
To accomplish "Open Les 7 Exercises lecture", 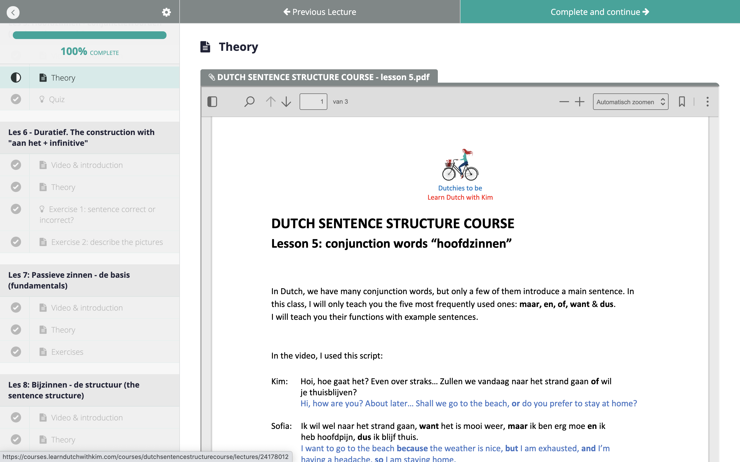I will [x=90, y=352].
